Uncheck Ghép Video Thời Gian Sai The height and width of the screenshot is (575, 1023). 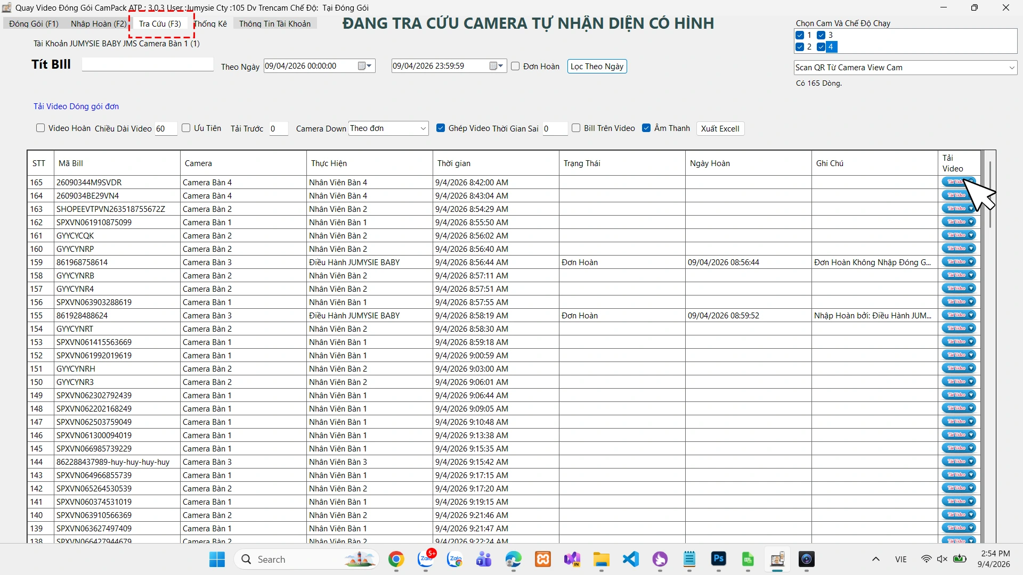click(x=441, y=128)
